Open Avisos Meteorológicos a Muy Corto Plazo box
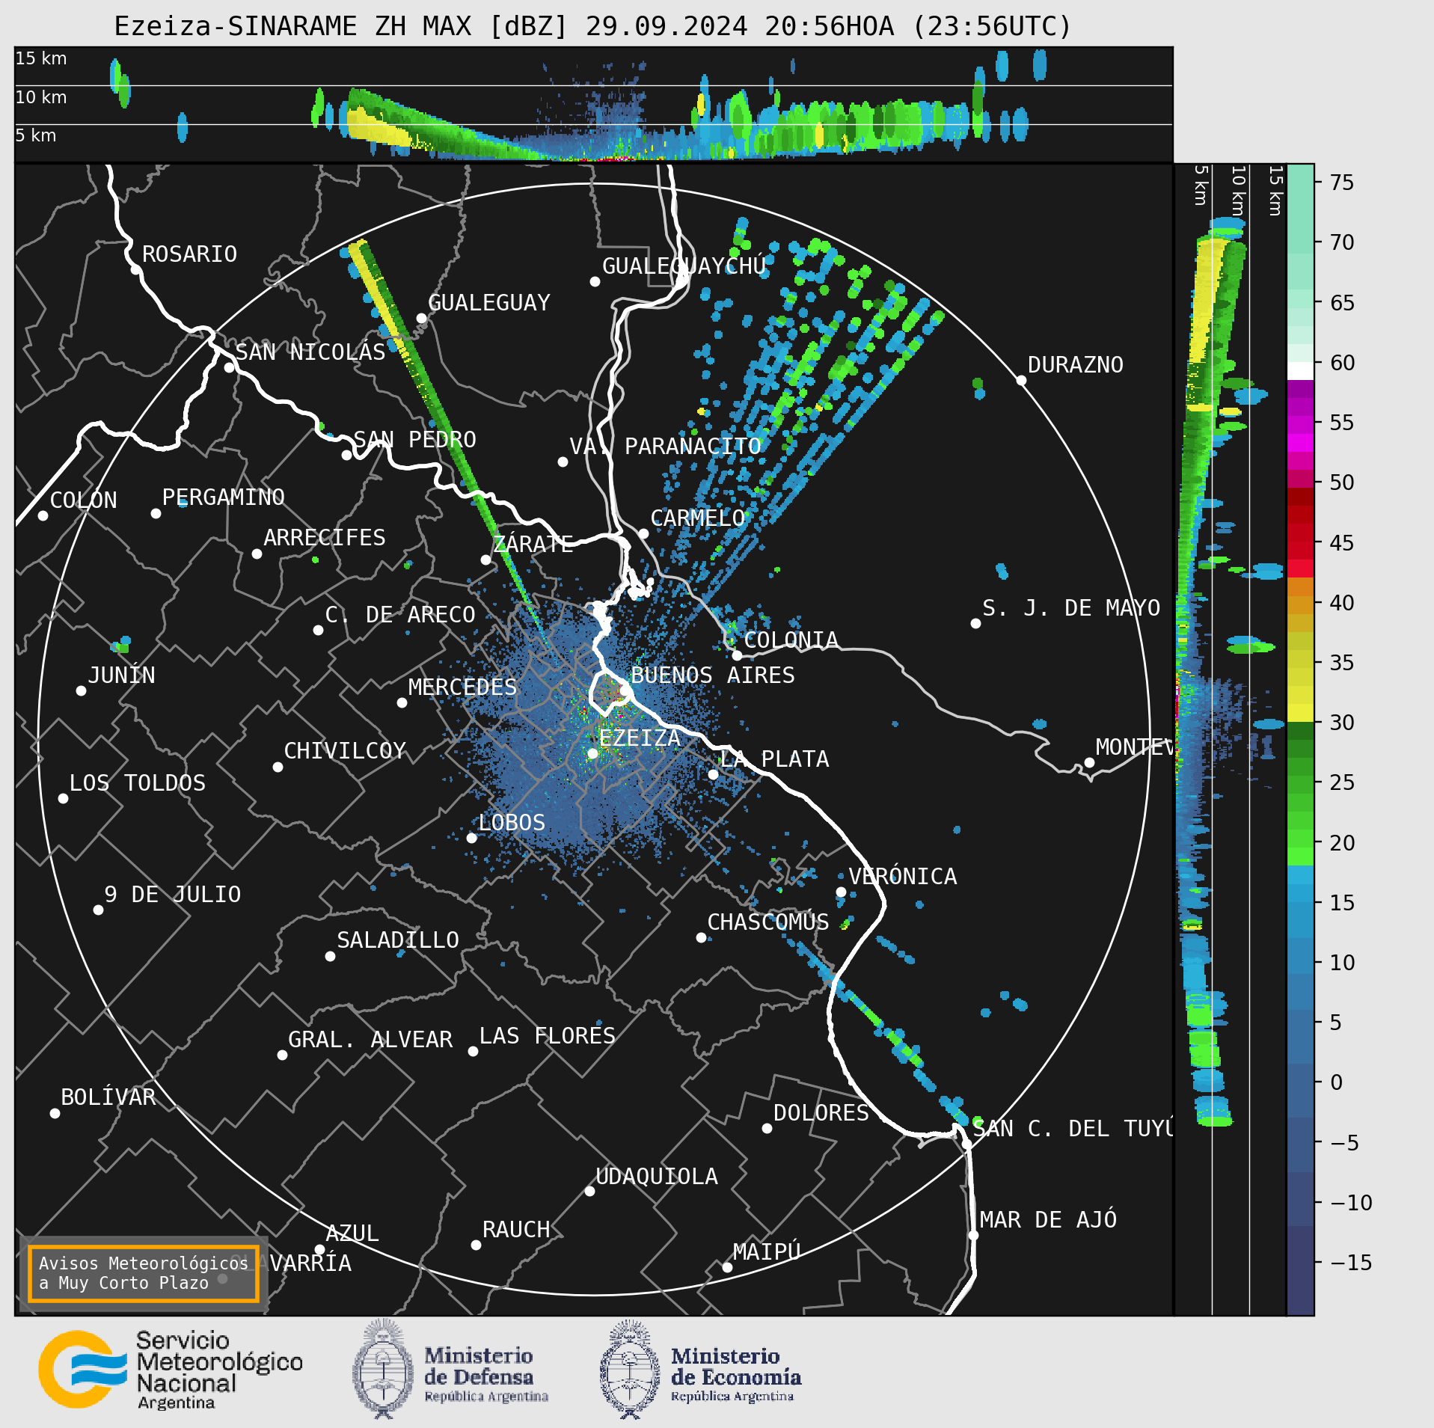1434x1428 pixels. point(143,1273)
